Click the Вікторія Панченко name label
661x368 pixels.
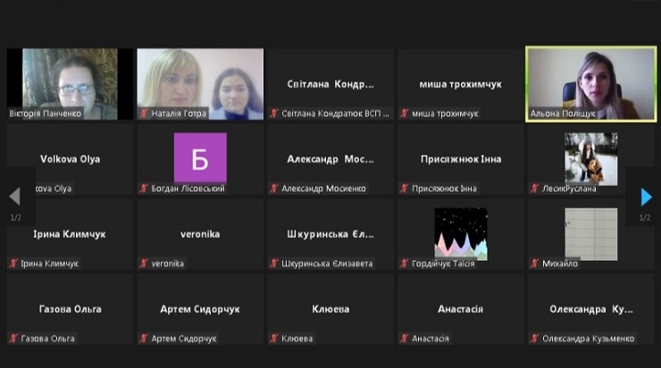point(45,113)
